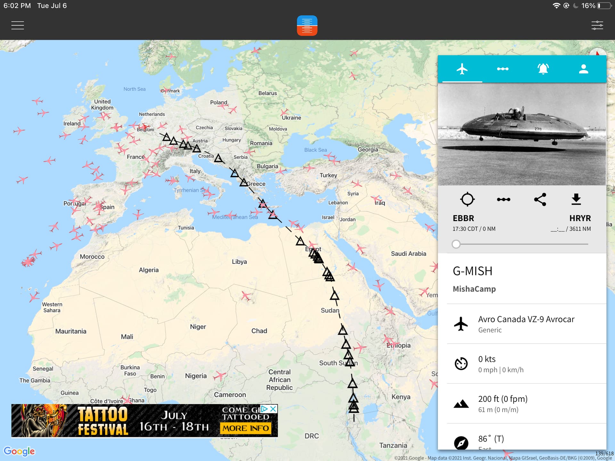The height and width of the screenshot is (461, 615).
Task: Download the flight data with download icon
Action: coord(576,199)
